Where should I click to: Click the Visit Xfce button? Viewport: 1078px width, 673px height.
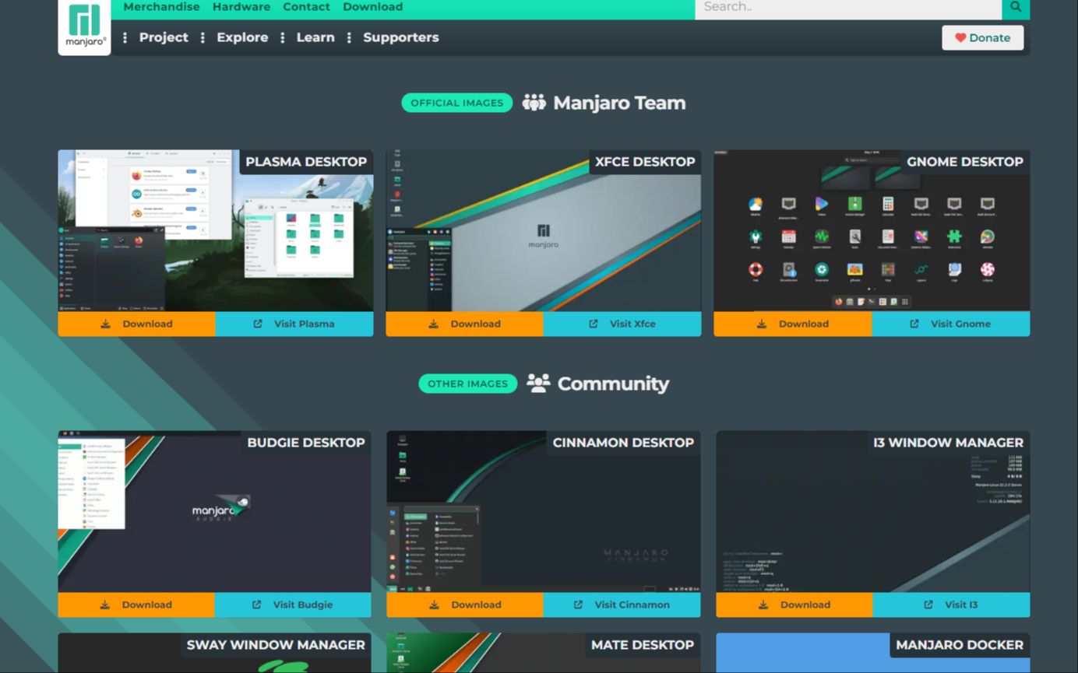click(x=622, y=324)
